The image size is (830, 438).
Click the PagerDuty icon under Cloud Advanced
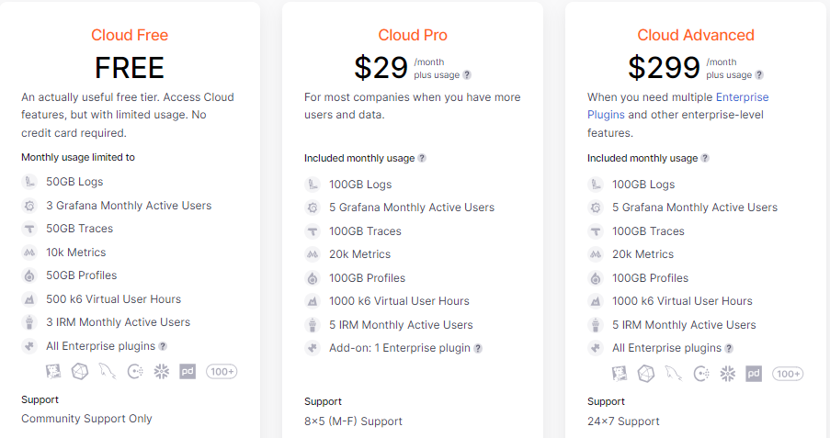[x=754, y=374]
